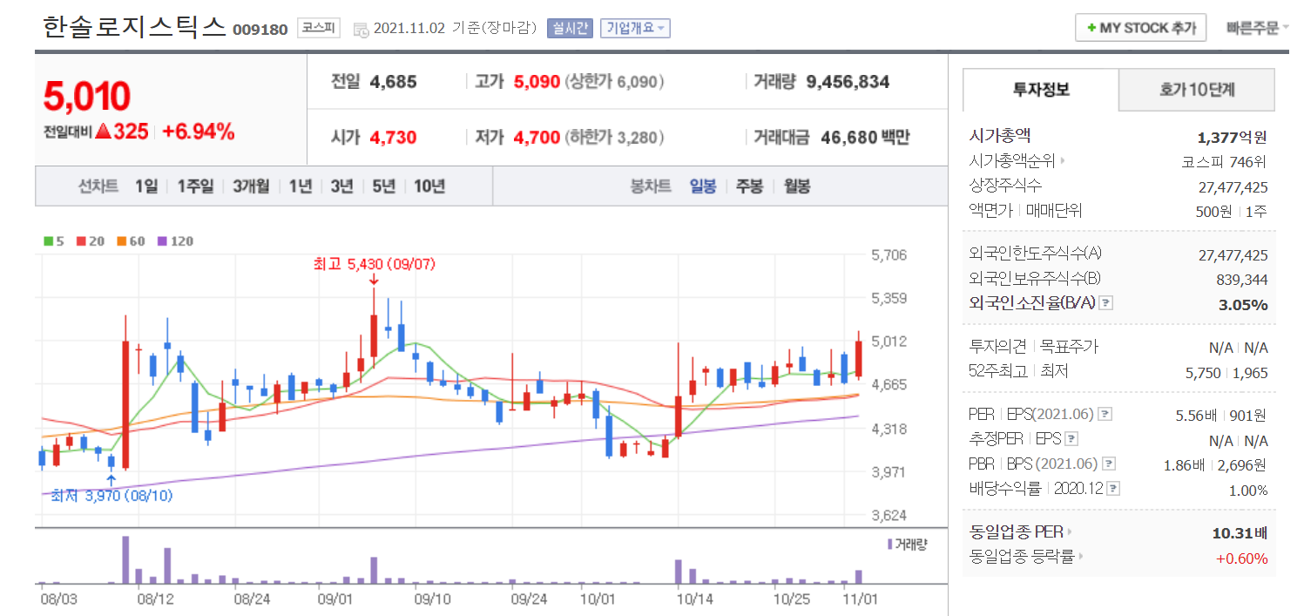The height and width of the screenshot is (616, 1304).
Task: Select the 주봉 candle chart
Action: coord(749,186)
